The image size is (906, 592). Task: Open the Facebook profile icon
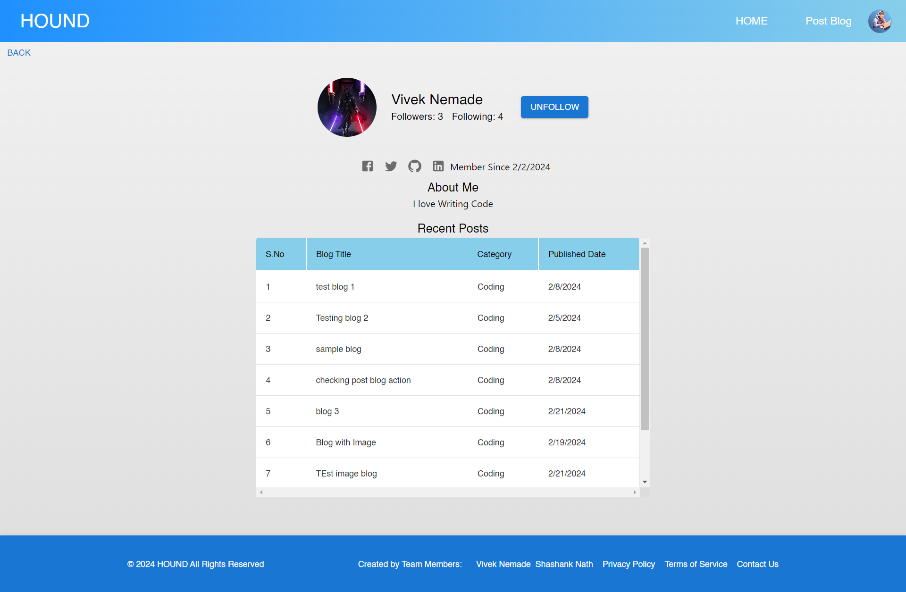(368, 166)
